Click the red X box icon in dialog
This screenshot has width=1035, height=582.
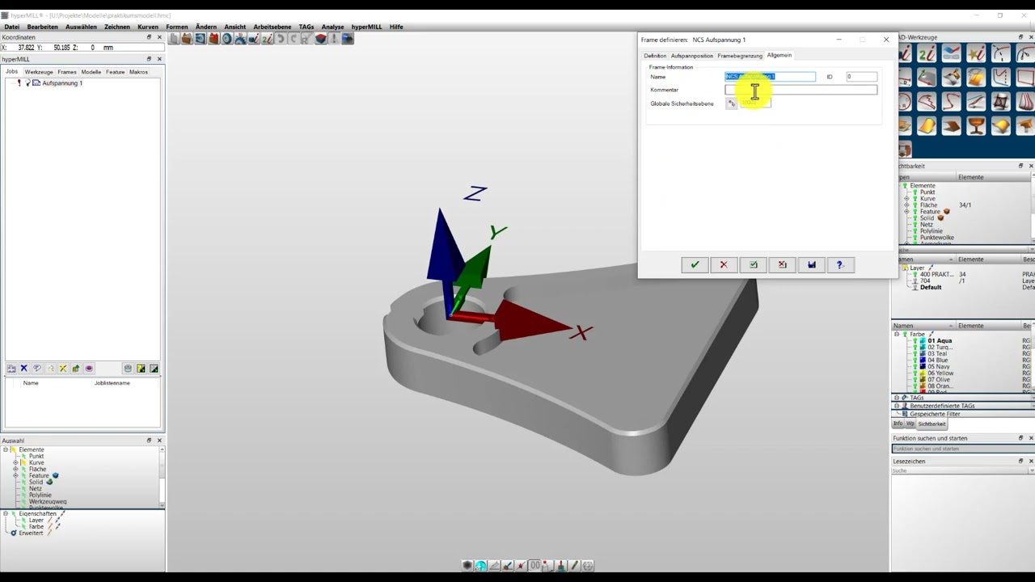[x=782, y=264]
